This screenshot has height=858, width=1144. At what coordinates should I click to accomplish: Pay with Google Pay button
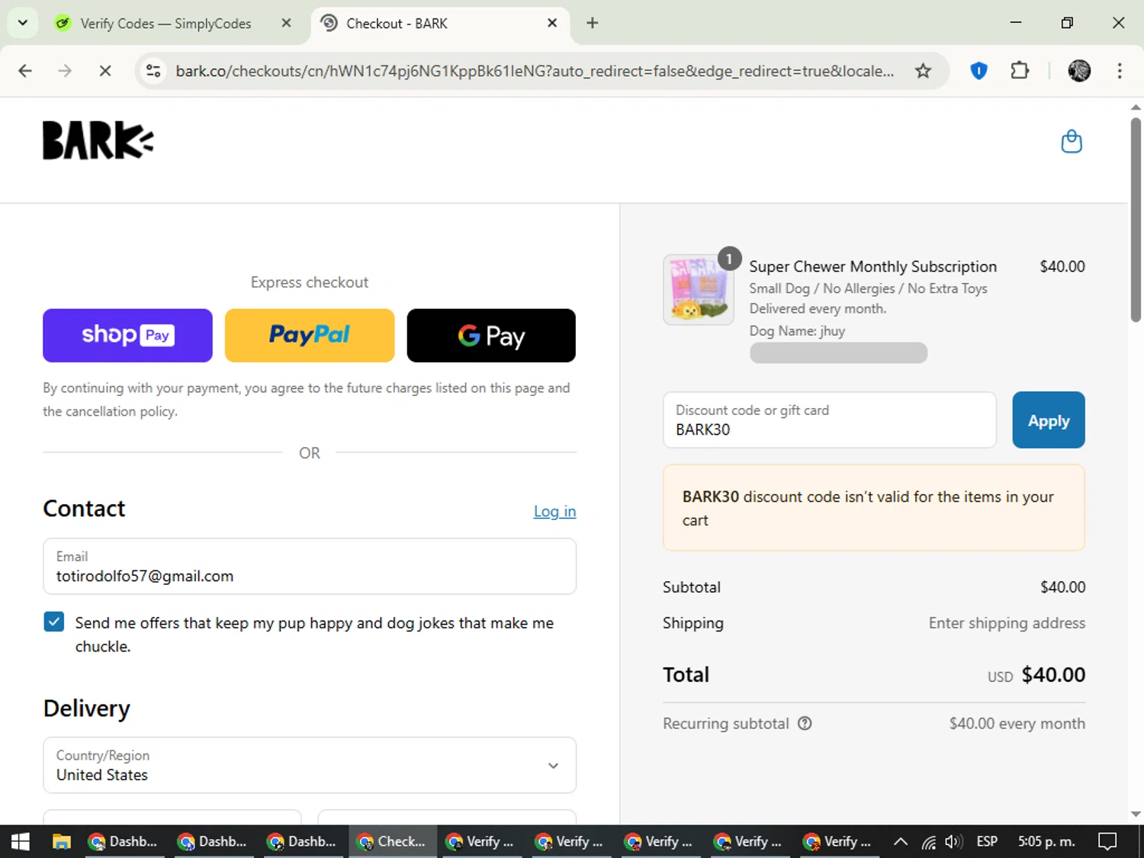(x=491, y=336)
